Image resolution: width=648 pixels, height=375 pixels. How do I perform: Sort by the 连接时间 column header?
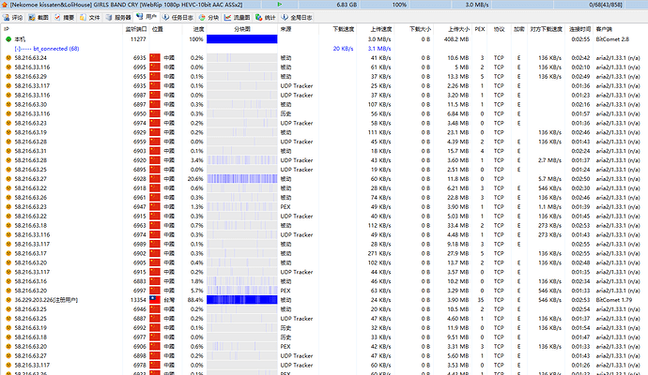click(579, 29)
